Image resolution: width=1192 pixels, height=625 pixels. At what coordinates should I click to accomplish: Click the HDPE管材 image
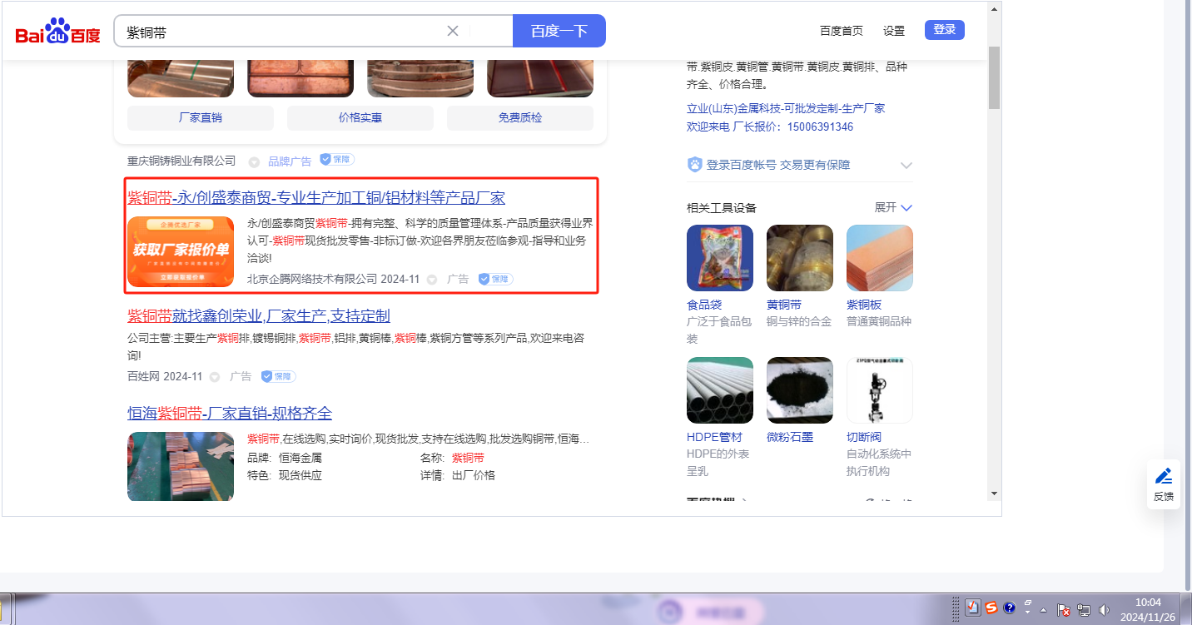720,390
